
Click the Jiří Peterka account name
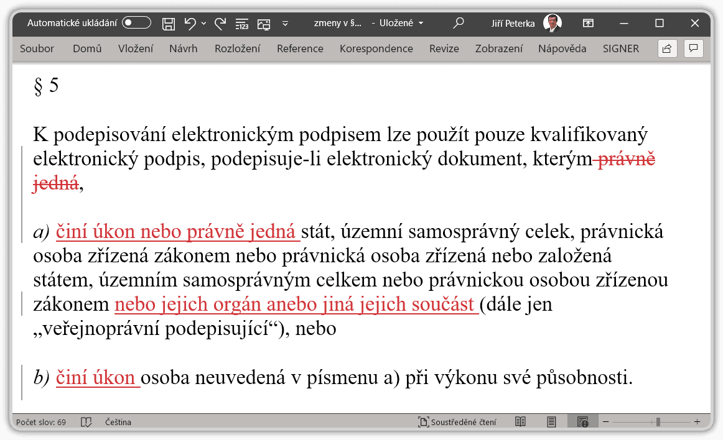[513, 23]
